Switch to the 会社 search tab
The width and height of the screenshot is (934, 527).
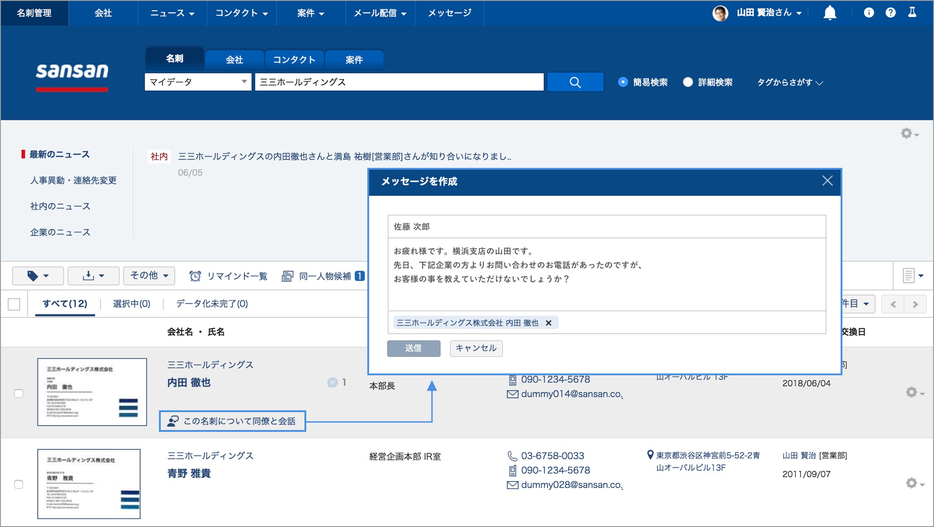point(234,60)
